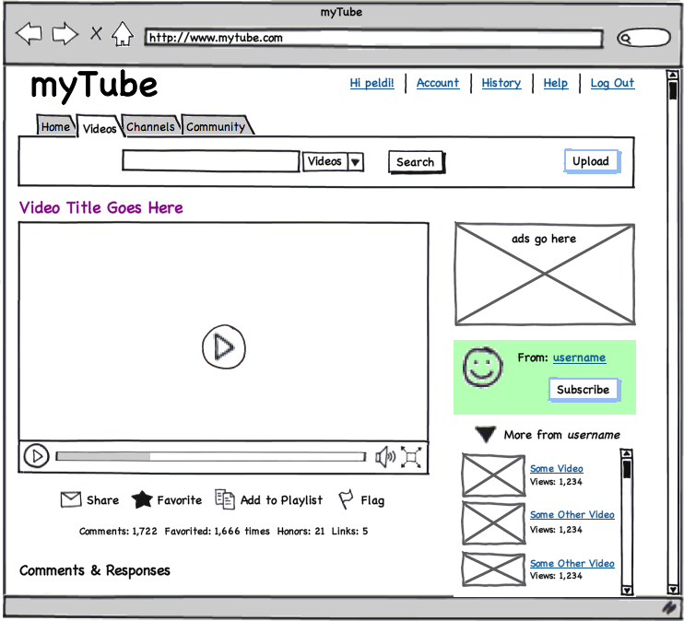Open the Help link
684x621 pixels.
coord(555,83)
